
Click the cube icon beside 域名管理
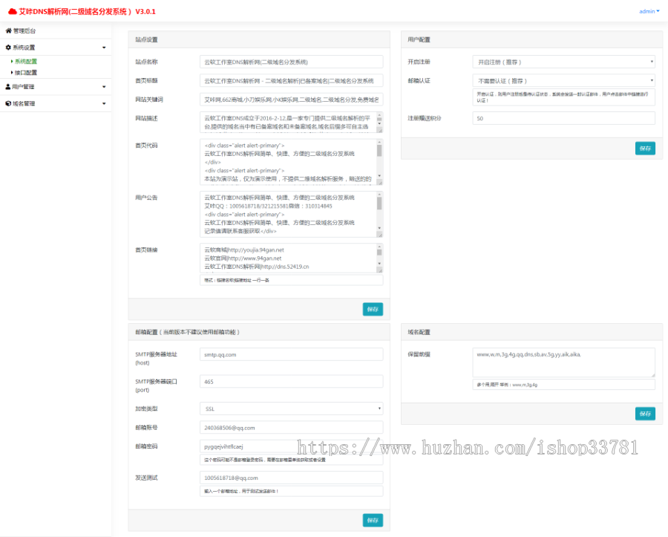click(x=8, y=102)
